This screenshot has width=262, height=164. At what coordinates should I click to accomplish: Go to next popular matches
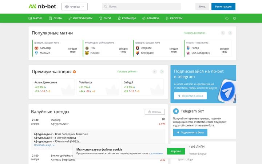(x=230, y=33)
